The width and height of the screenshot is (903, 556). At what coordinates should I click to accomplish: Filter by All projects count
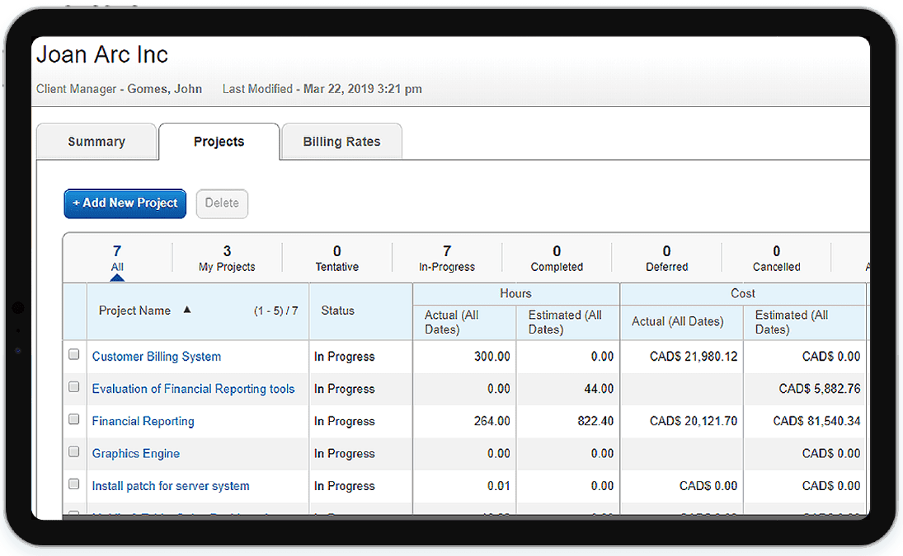point(117,258)
